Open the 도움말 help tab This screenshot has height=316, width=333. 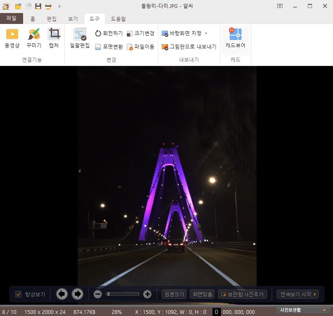pyautogui.click(x=118, y=19)
